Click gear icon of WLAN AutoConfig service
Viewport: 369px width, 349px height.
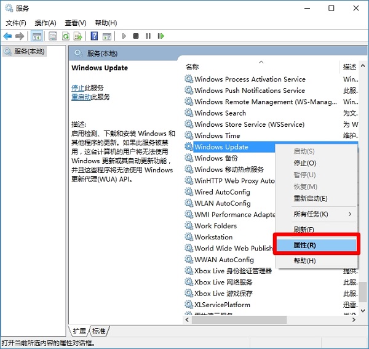(x=189, y=203)
